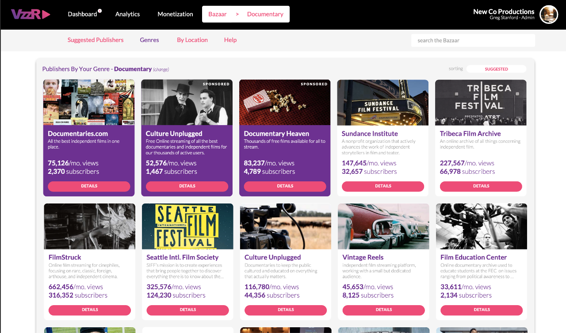Click the Documentary Heaven title
Screen dimensions: 566x333
tap(276, 134)
